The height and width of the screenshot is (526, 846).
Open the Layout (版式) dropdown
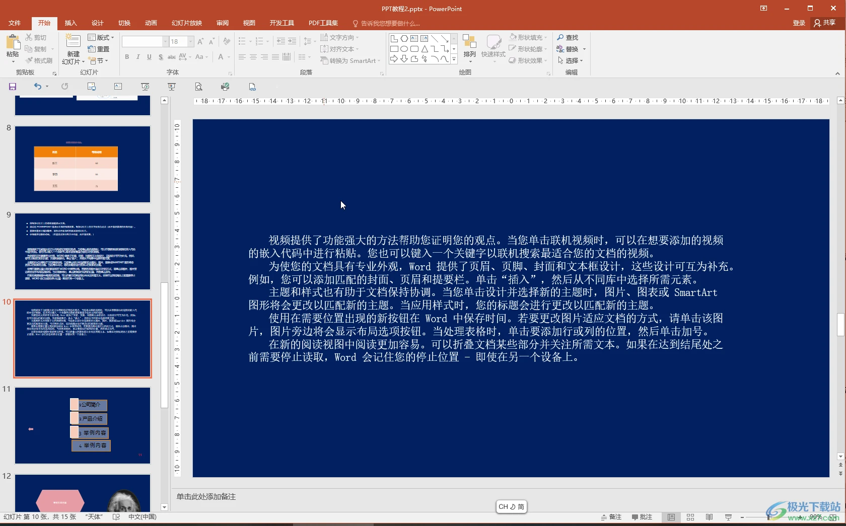click(x=101, y=38)
